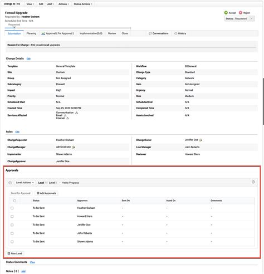The image size is (264, 274).
Task: Switch to the Planning tab
Action: coord(31,33)
